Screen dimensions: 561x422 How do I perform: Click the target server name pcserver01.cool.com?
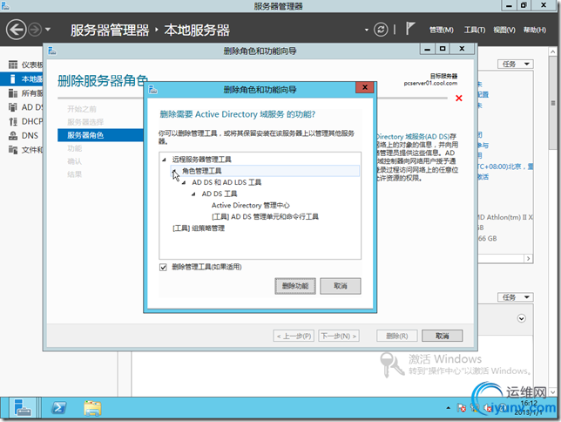(x=430, y=83)
